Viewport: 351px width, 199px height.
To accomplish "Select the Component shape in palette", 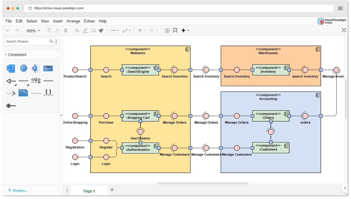I will (x=11, y=69).
